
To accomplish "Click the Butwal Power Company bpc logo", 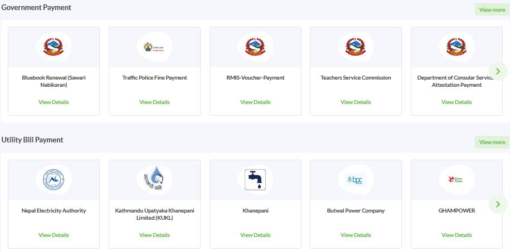I will pyautogui.click(x=356, y=179).
